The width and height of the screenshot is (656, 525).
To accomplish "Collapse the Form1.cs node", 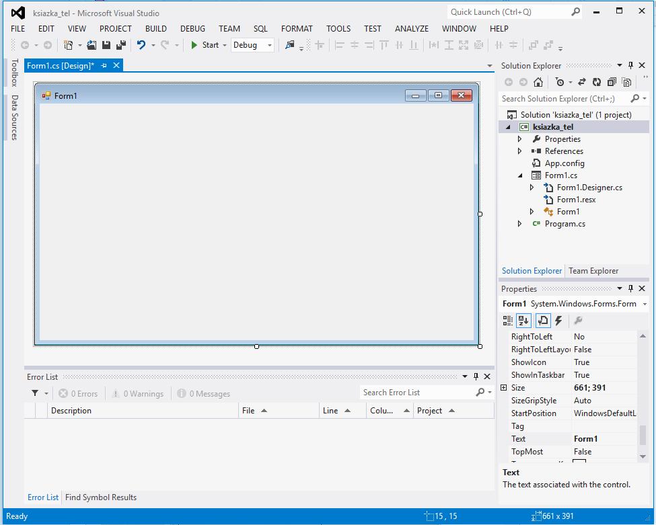I will point(520,175).
